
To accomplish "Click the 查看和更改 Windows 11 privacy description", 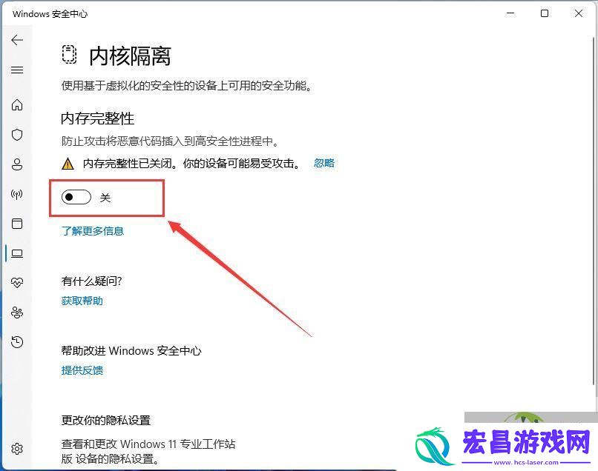I will click(x=148, y=451).
